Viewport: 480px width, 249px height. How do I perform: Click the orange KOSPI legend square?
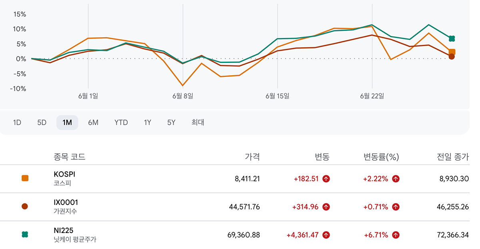(25, 179)
